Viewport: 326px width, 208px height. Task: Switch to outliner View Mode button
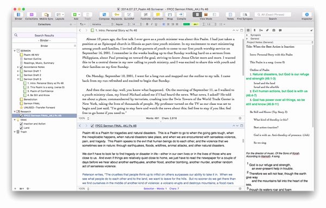[x=215, y=15]
